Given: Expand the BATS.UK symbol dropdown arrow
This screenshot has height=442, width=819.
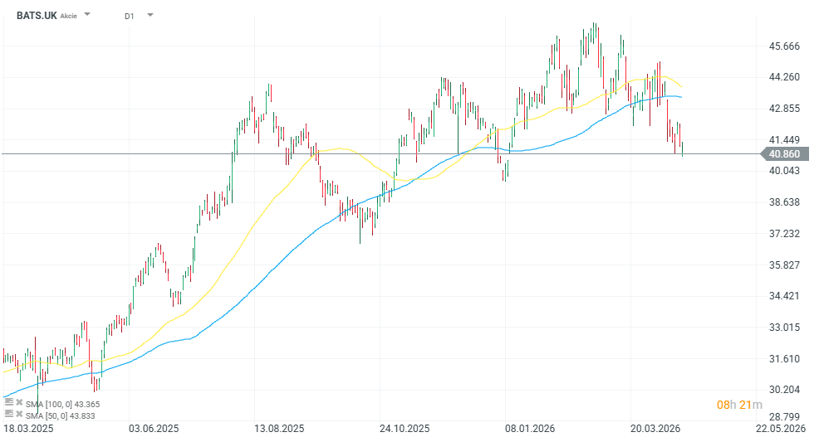Looking at the screenshot, I should tap(87, 15).
